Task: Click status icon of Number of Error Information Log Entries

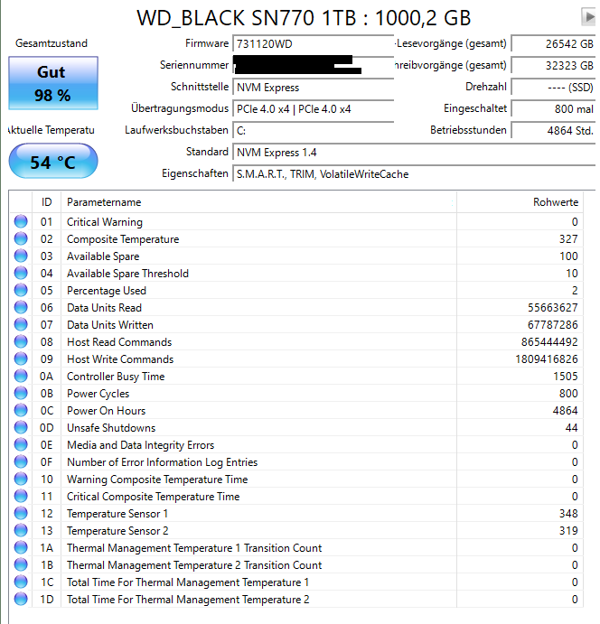Action: click(x=21, y=461)
